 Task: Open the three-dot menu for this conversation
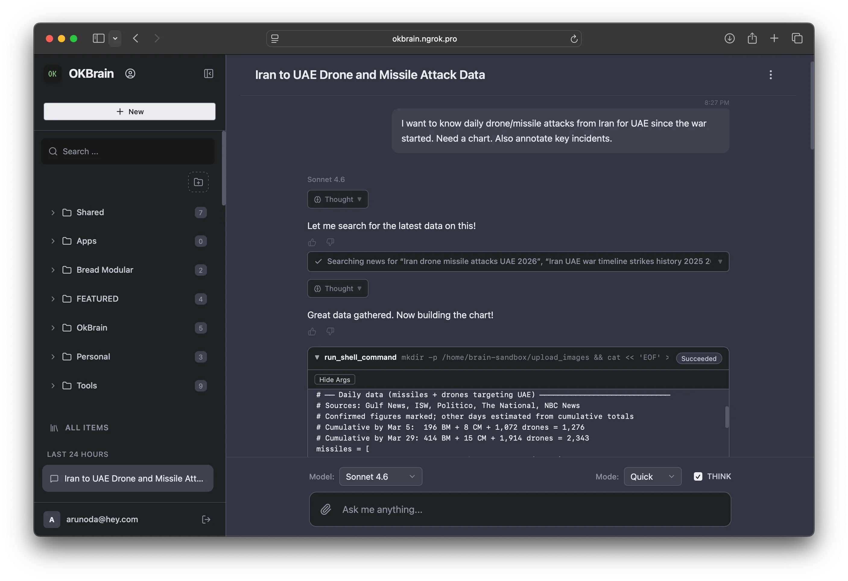(770, 74)
